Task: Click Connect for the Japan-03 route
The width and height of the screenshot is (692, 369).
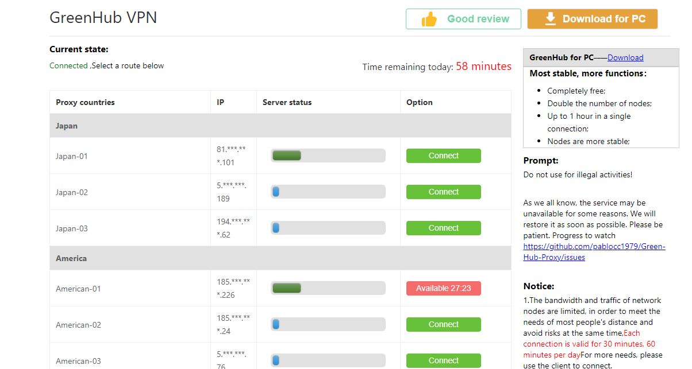Action: point(443,228)
